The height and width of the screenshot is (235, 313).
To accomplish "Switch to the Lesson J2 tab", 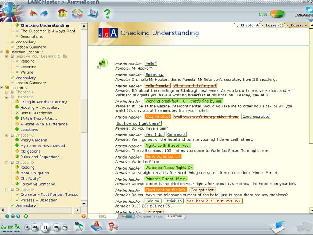I will click(x=275, y=25).
